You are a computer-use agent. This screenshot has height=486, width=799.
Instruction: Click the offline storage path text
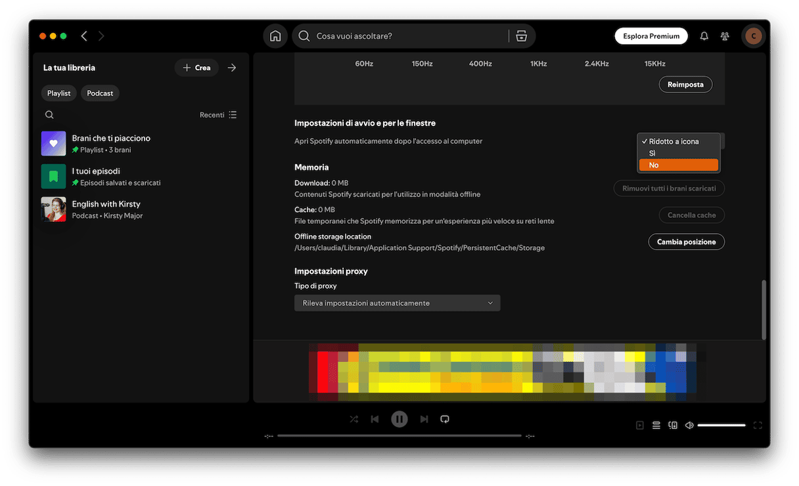(420, 248)
